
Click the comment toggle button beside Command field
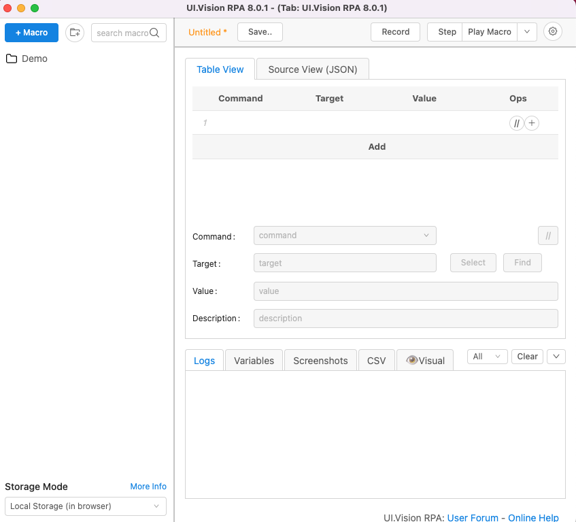pos(547,236)
